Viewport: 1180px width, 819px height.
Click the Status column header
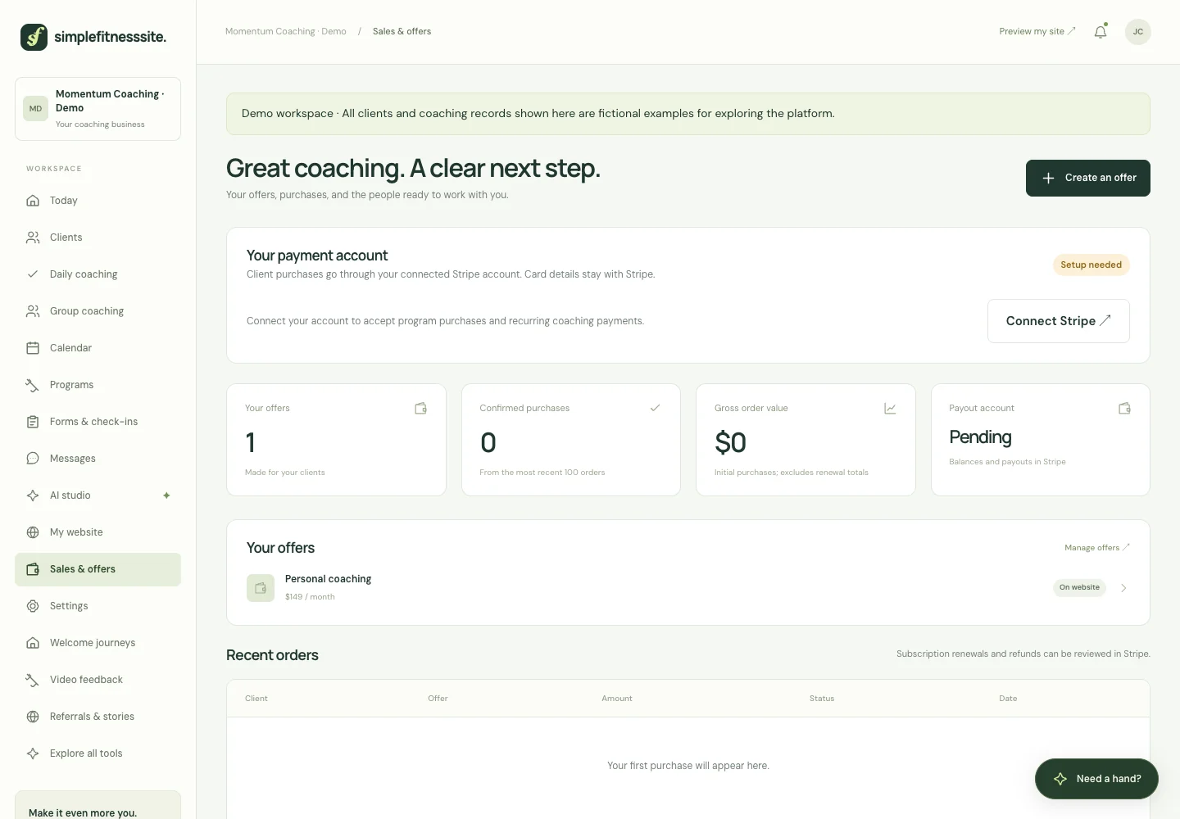tap(822, 699)
